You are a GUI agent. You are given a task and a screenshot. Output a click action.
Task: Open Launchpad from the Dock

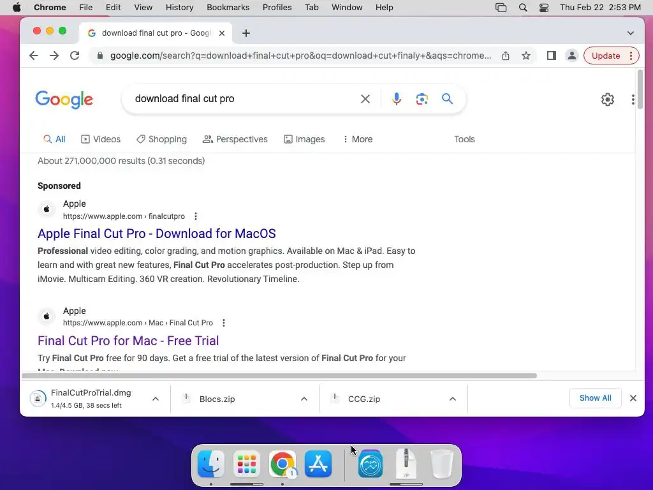point(247,464)
